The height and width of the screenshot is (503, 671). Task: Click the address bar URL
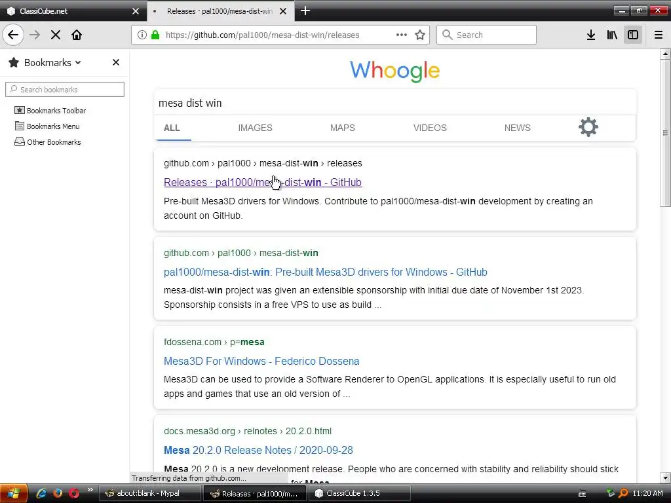click(x=262, y=35)
